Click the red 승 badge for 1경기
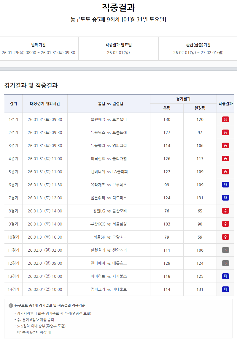 (x=225, y=119)
